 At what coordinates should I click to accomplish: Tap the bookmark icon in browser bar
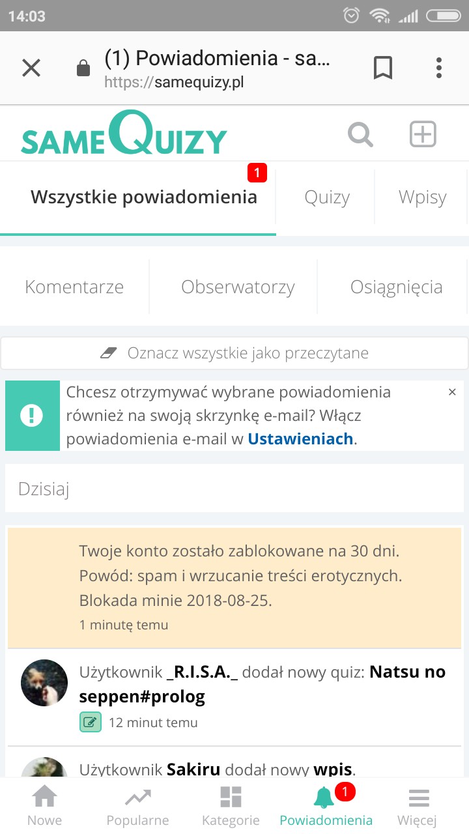pos(383,68)
